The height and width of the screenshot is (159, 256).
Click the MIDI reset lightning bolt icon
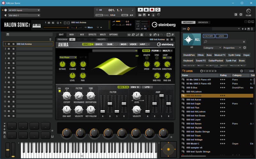pyautogui.click(x=150, y=35)
